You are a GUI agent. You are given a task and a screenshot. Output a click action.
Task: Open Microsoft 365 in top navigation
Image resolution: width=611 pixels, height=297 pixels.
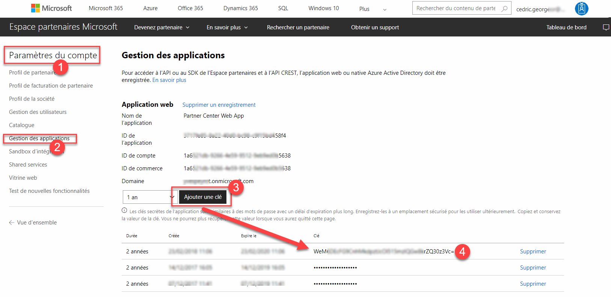click(x=106, y=8)
